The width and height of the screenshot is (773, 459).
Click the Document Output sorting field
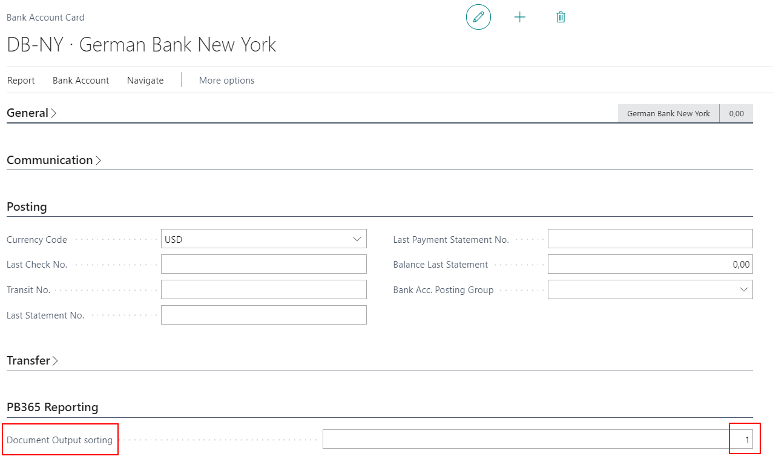(x=538, y=439)
